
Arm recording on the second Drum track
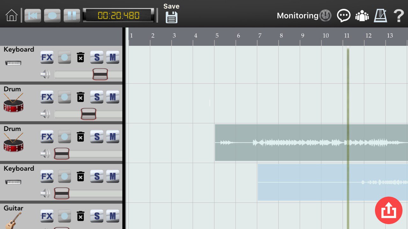[x=64, y=137]
